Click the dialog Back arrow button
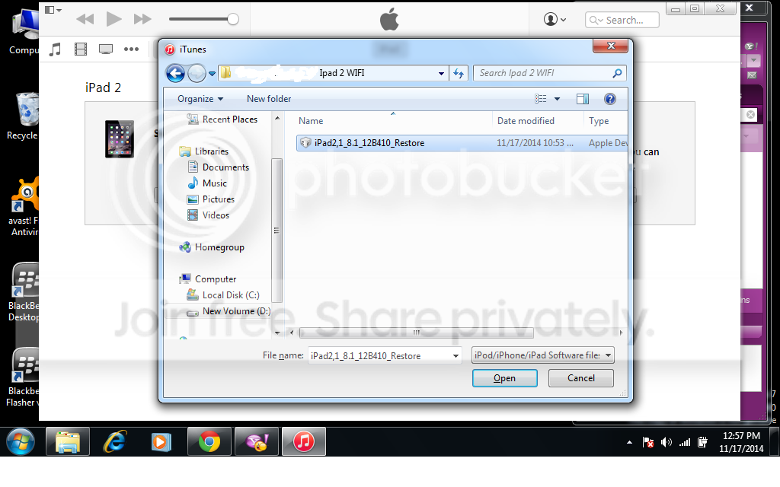The width and height of the screenshot is (780, 487). 175,73
